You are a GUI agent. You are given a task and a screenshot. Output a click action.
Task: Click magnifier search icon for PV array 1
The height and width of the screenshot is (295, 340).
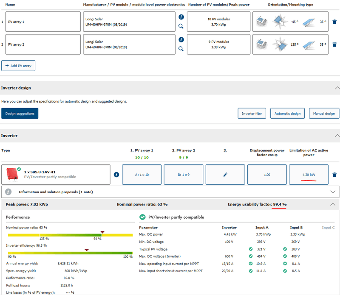[181, 26]
